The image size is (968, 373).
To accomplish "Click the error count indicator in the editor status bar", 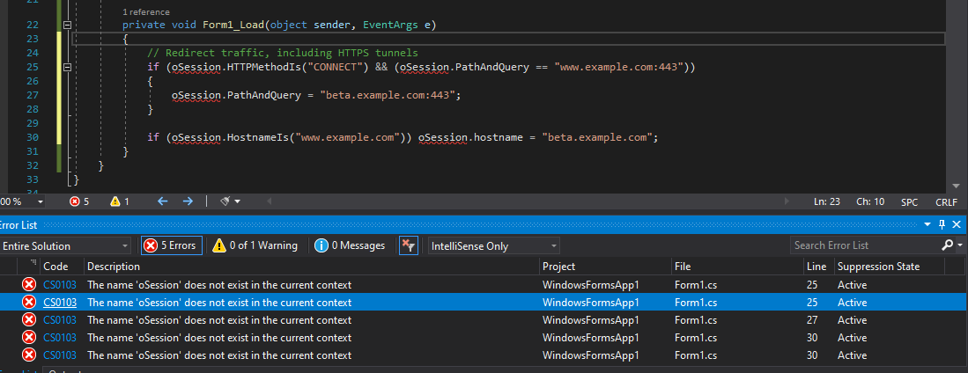I will coord(79,201).
